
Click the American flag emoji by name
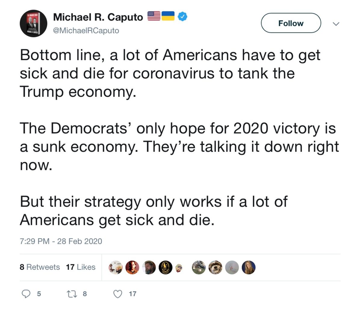coord(154,16)
